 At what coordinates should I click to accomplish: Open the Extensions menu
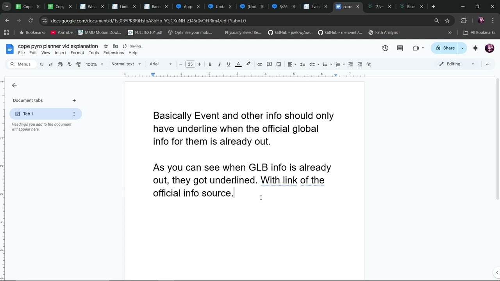point(114,53)
